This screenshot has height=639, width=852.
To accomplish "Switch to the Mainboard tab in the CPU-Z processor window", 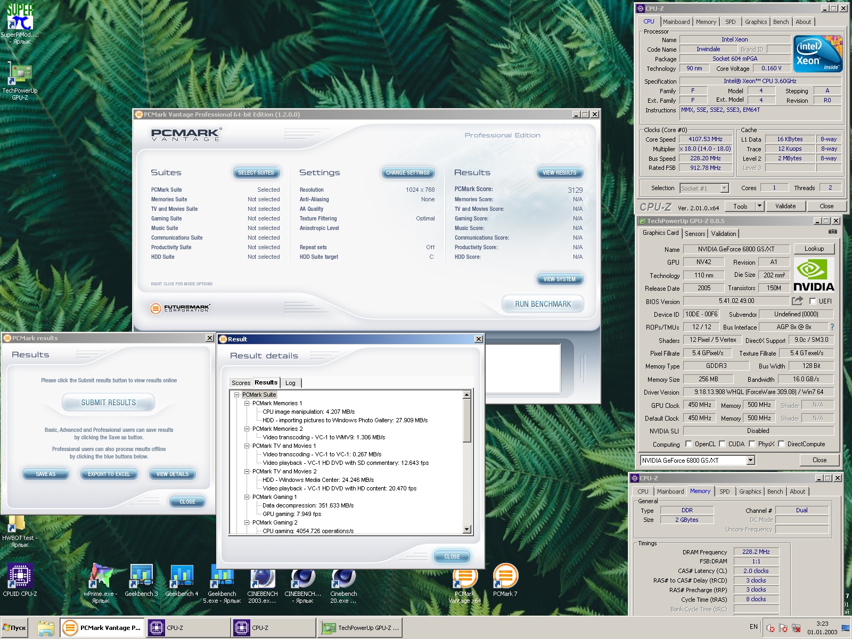I will click(676, 22).
